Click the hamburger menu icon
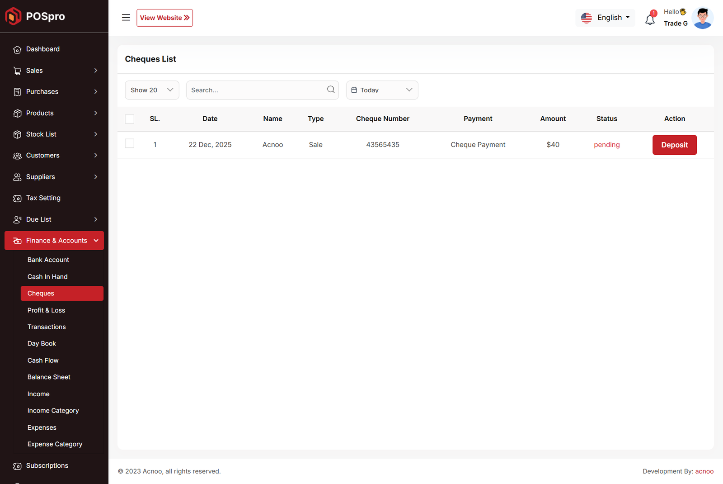723x484 pixels. point(126,18)
